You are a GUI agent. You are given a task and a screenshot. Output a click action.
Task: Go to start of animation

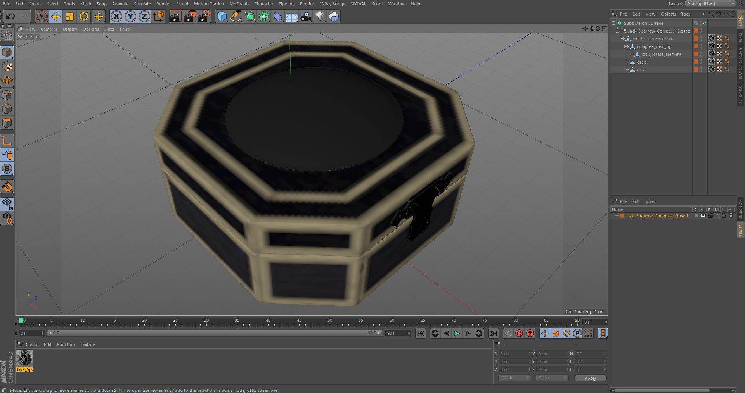pos(421,333)
